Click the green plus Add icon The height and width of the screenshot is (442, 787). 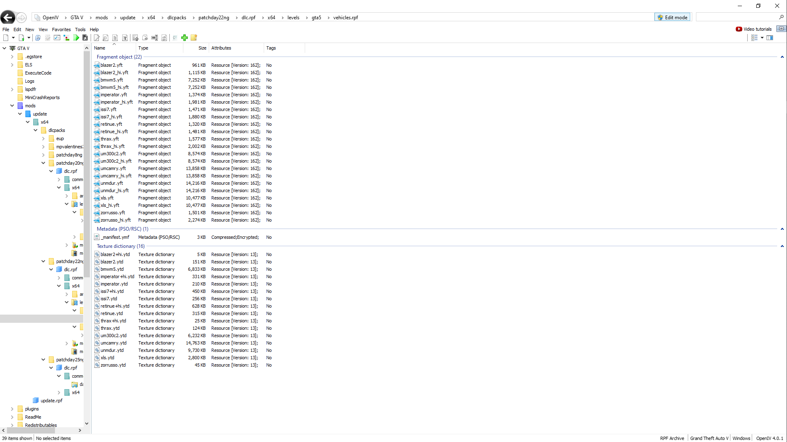tap(185, 38)
